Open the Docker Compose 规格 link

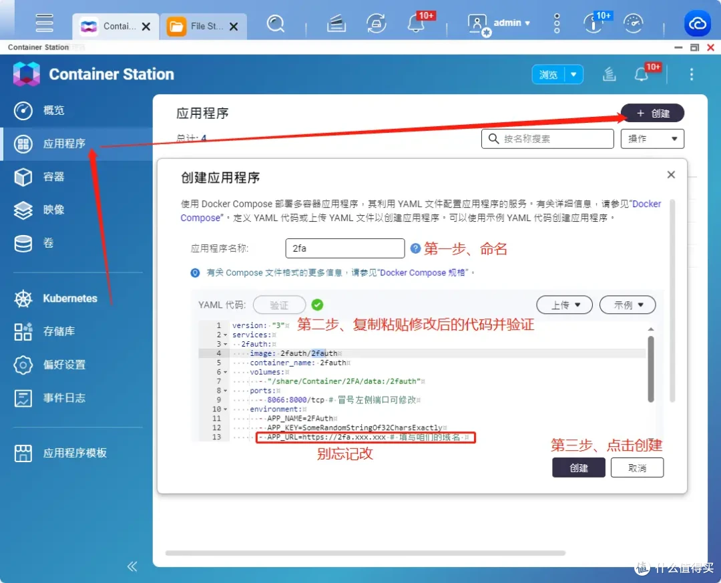click(423, 273)
